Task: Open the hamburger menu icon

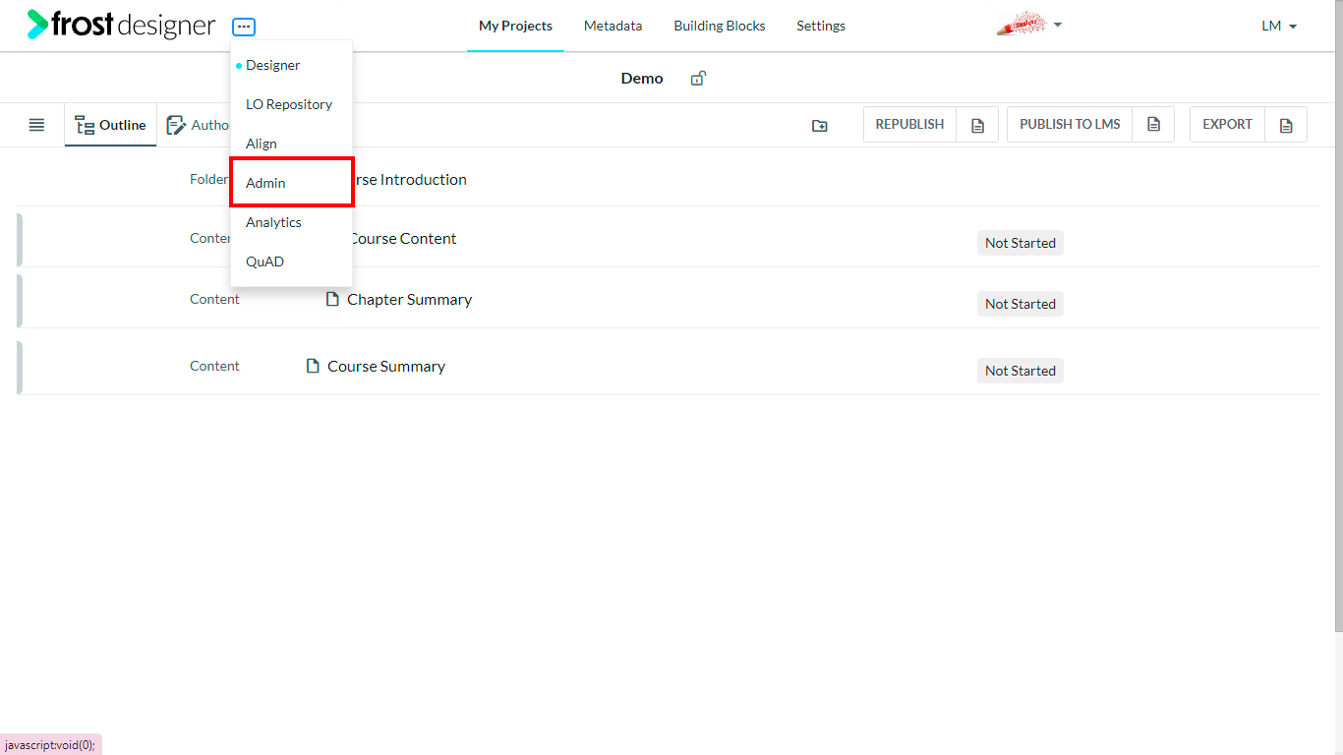Action: point(36,125)
